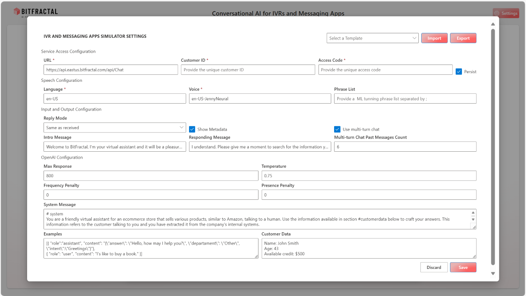Click the Intro Message text field

[115, 147]
